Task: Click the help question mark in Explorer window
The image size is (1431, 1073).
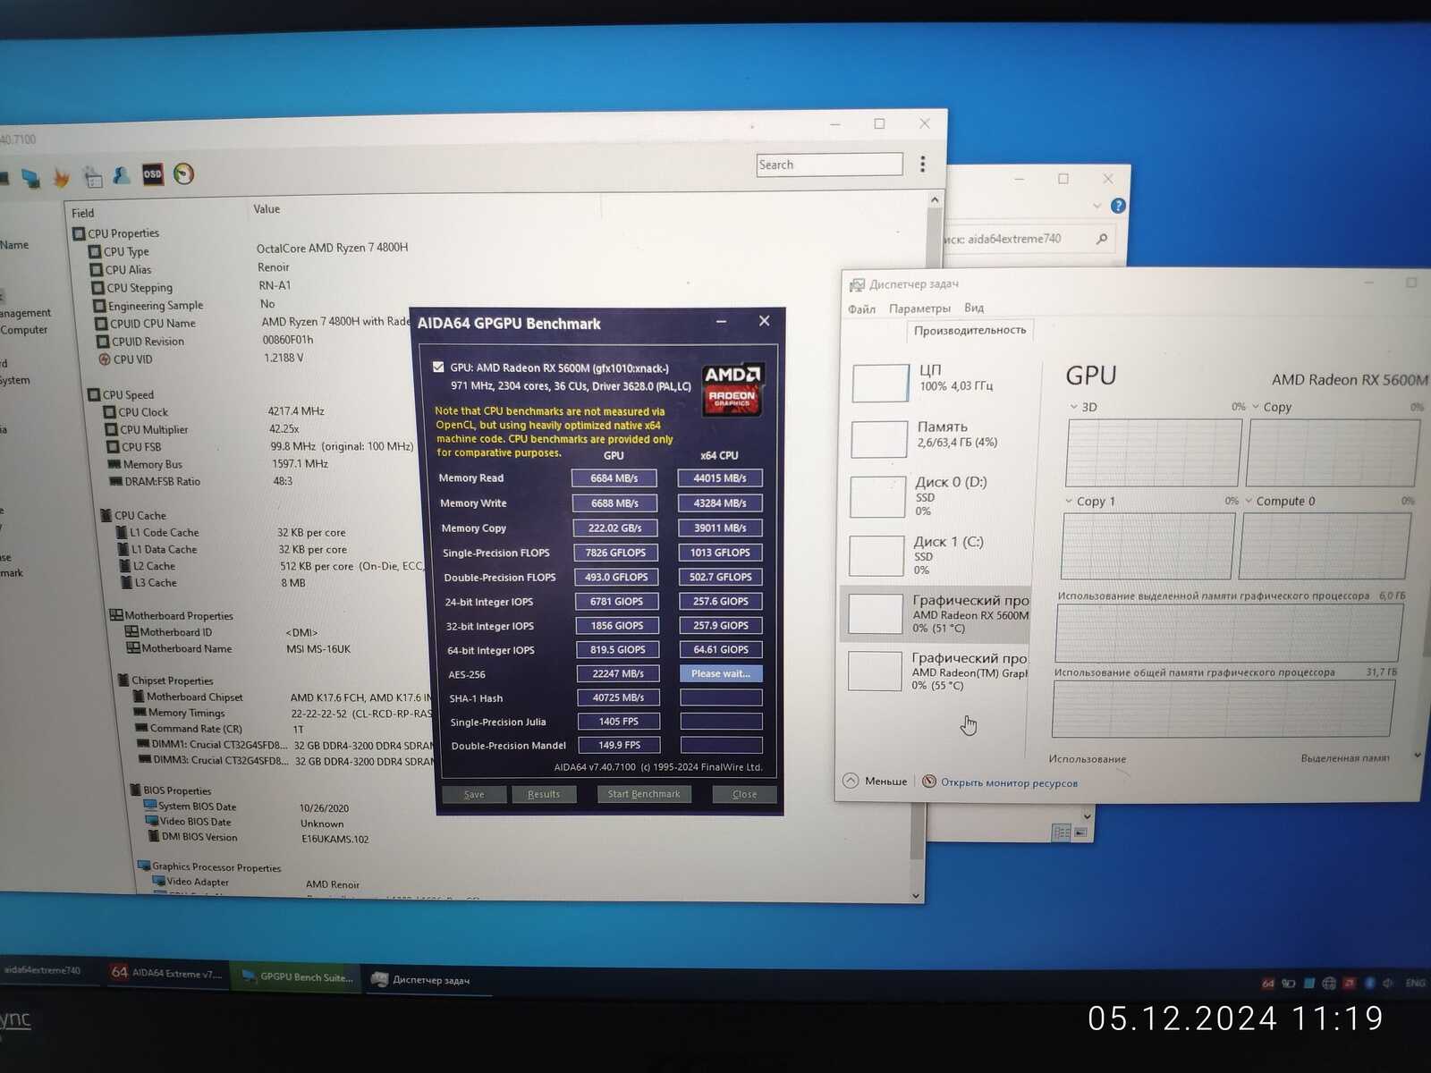Action: pos(1118,206)
